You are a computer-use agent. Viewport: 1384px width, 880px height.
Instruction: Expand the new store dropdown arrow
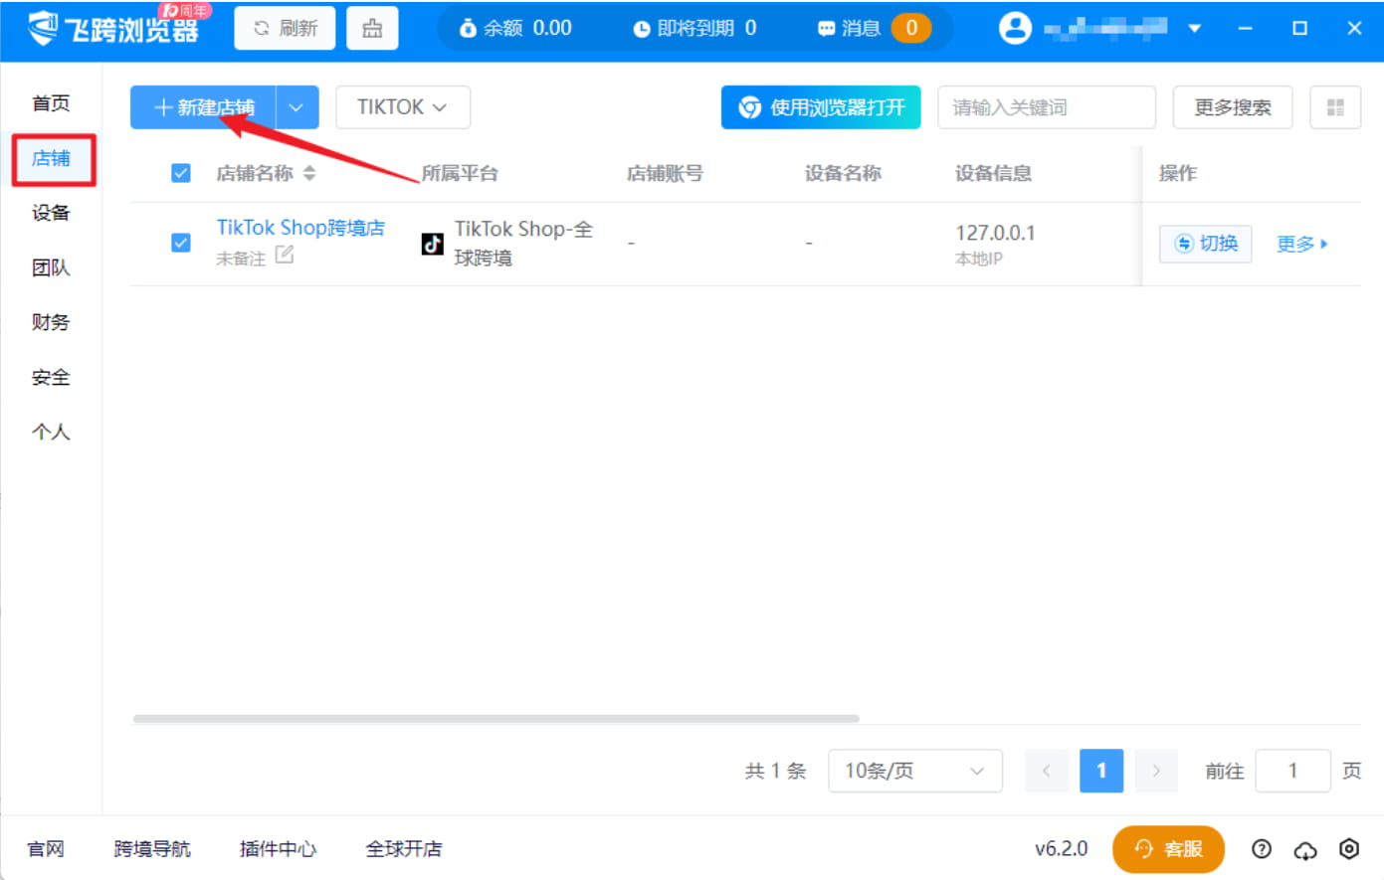click(x=297, y=107)
